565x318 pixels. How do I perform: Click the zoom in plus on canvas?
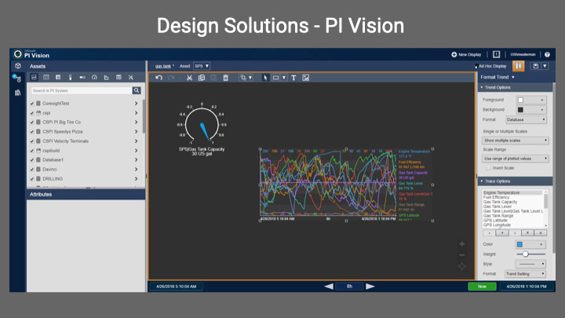click(462, 244)
